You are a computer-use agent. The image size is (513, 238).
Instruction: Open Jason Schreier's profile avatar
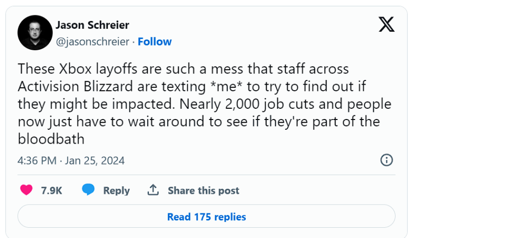click(35, 33)
